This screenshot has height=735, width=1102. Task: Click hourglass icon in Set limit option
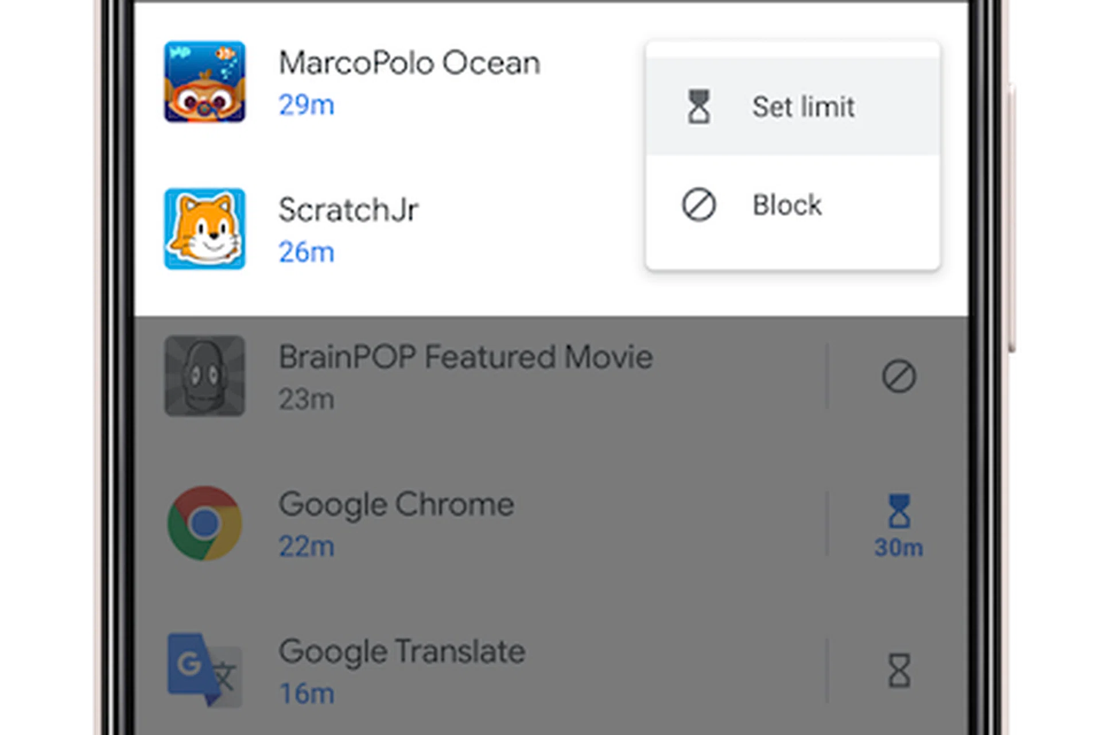[x=699, y=107]
